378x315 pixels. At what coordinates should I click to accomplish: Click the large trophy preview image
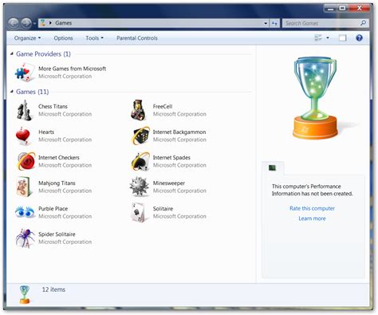(x=315, y=98)
